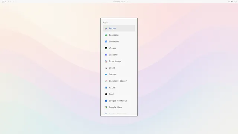Image resolution: width=238 pixels, height=134 pixels.
Task: Switch to workspace 1 in top bar
Action: click(6, 1)
